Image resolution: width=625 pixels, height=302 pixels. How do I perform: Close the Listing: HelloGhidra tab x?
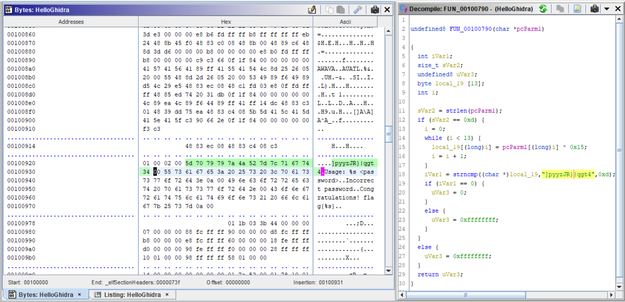pyautogui.click(x=167, y=295)
